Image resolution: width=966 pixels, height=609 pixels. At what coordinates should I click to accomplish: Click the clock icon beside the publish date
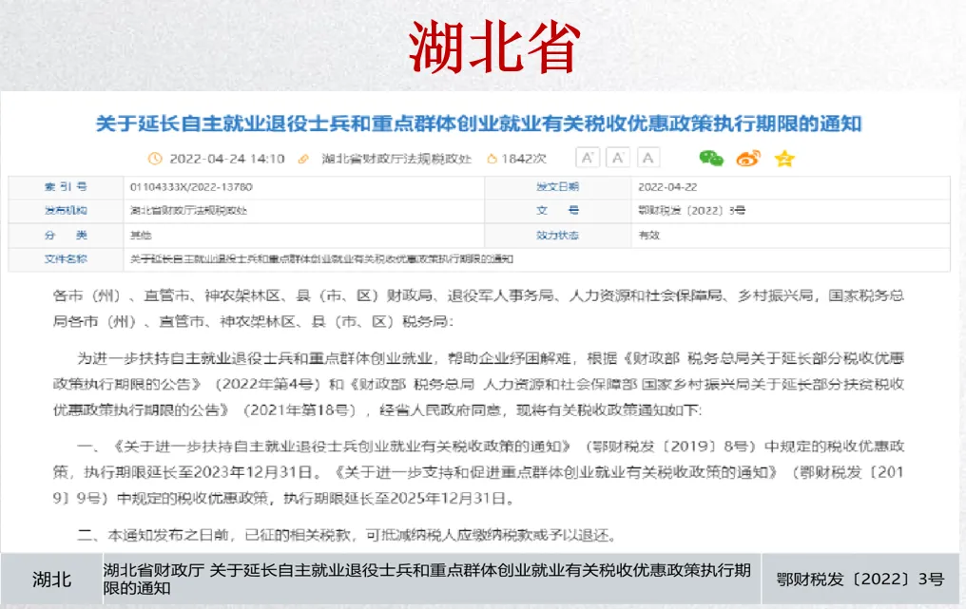tap(155, 159)
